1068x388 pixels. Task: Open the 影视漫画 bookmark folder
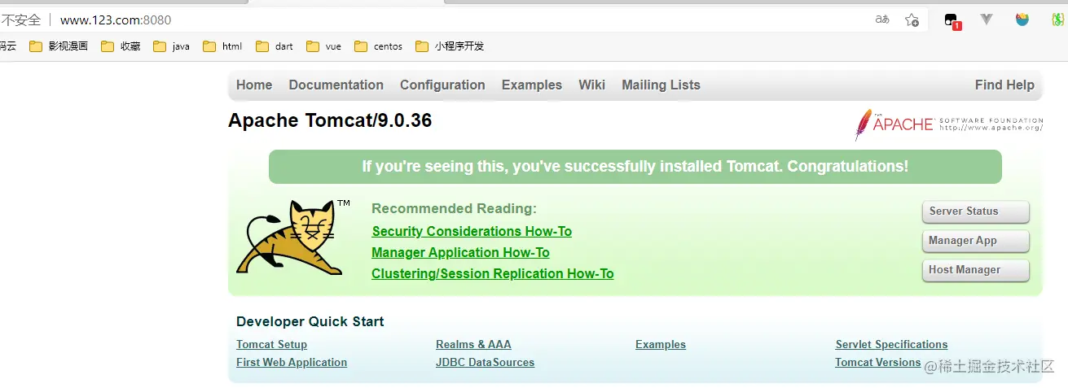(x=59, y=46)
